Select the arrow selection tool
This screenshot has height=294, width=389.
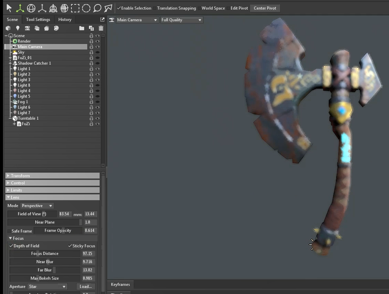click(9, 8)
